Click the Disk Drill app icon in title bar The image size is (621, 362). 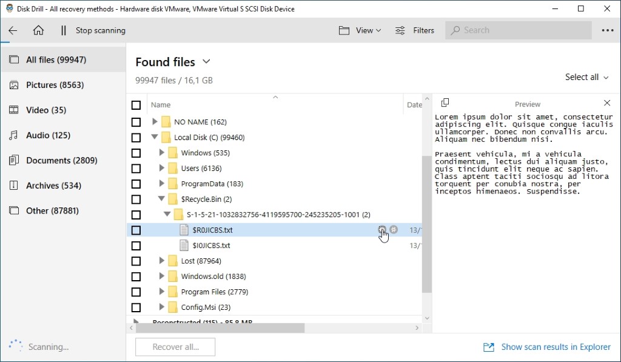coord(10,8)
